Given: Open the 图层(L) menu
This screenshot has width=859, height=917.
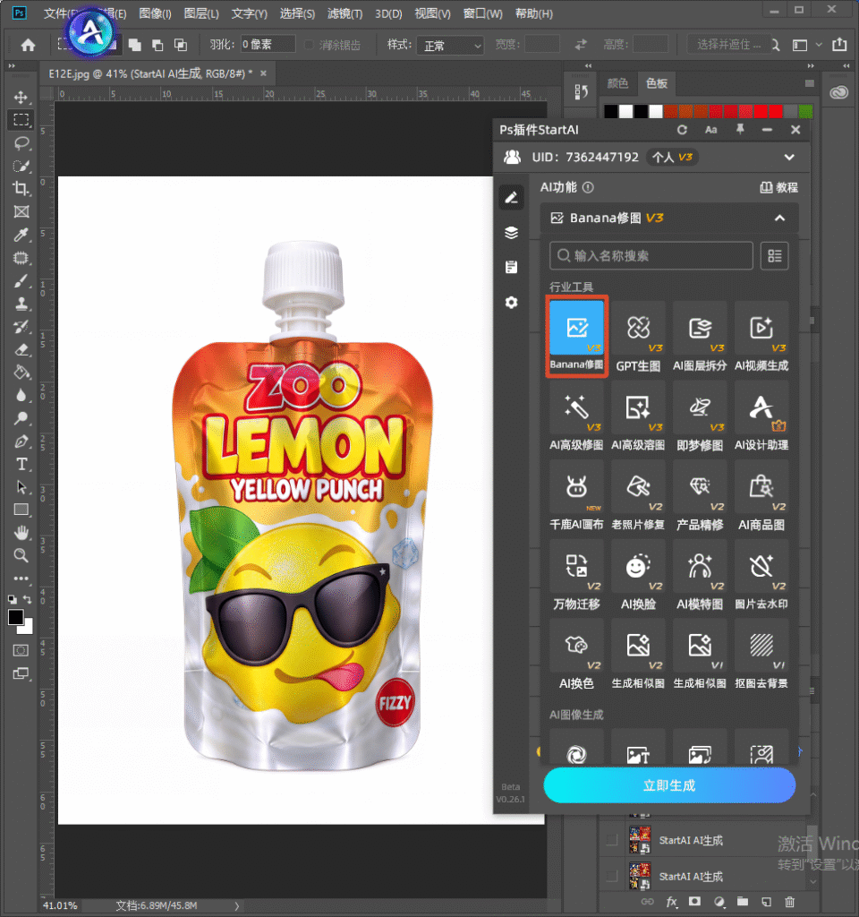Looking at the screenshot, I should pyautogui.click(x=201, y=13).
